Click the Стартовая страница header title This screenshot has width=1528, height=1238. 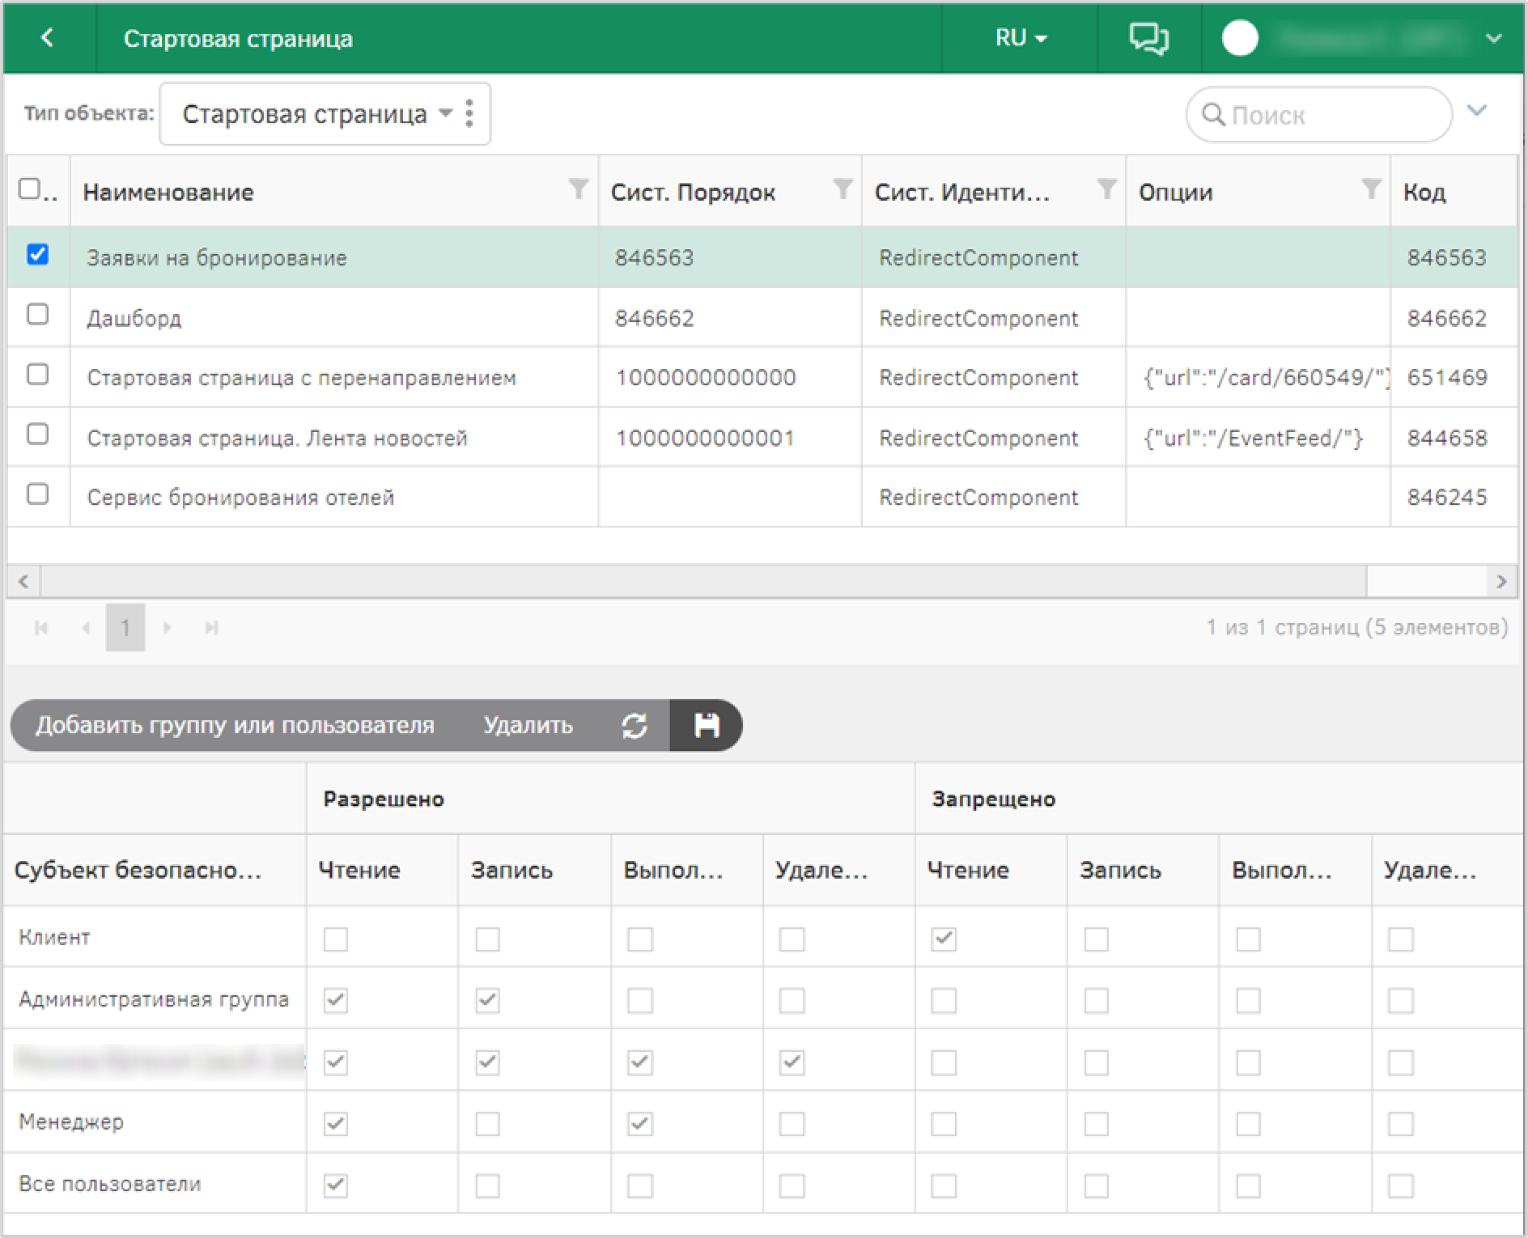tap(238, 39)
